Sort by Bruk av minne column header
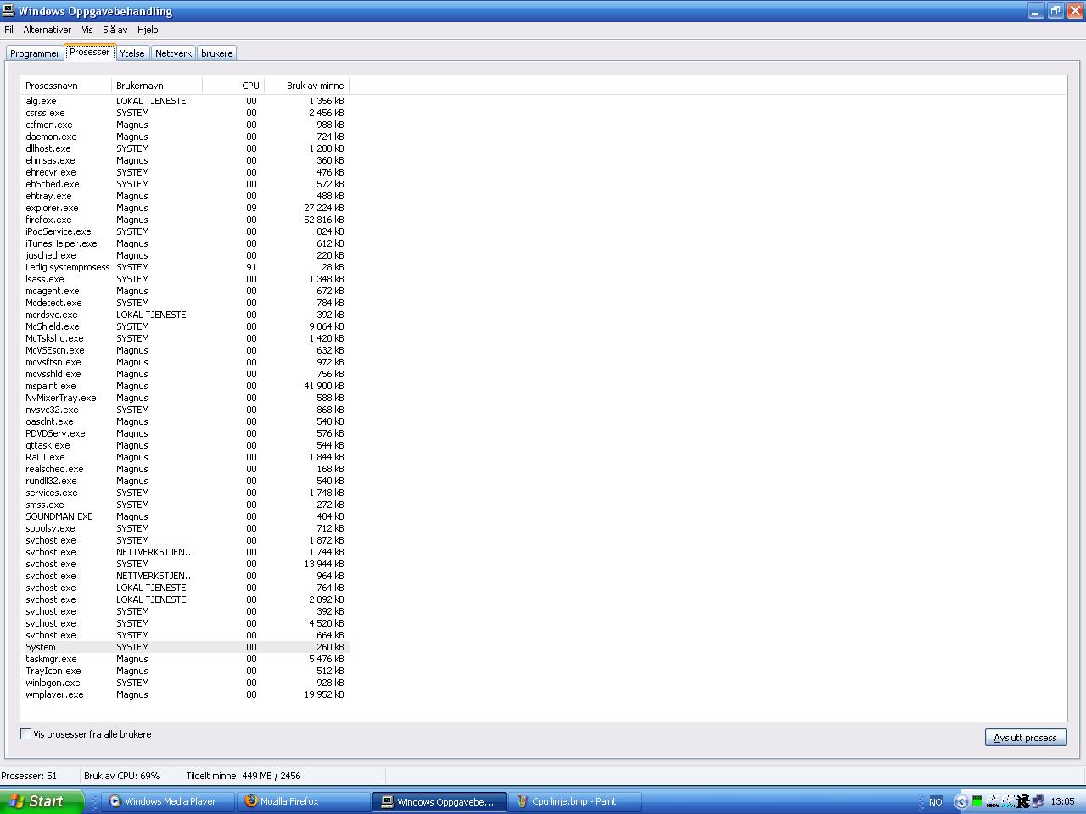 306,86
